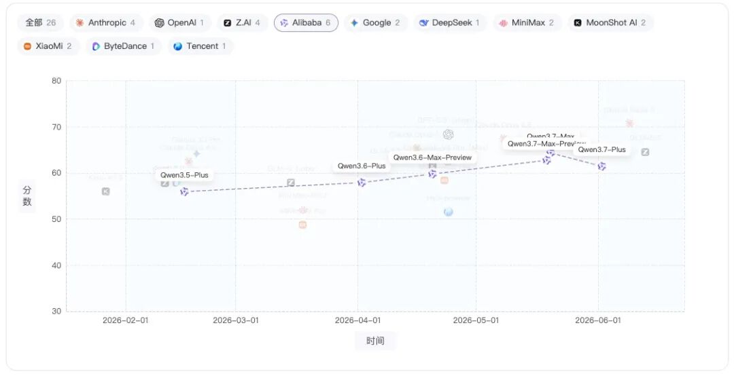Click faded Z.AI icon under Qwen3.5-Plus label
This screenshot has width=734, height=376.
pos(164,183)
